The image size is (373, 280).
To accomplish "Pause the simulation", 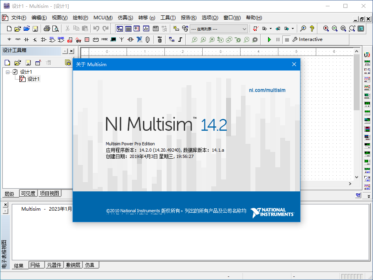I will click(x=278, y=39).
